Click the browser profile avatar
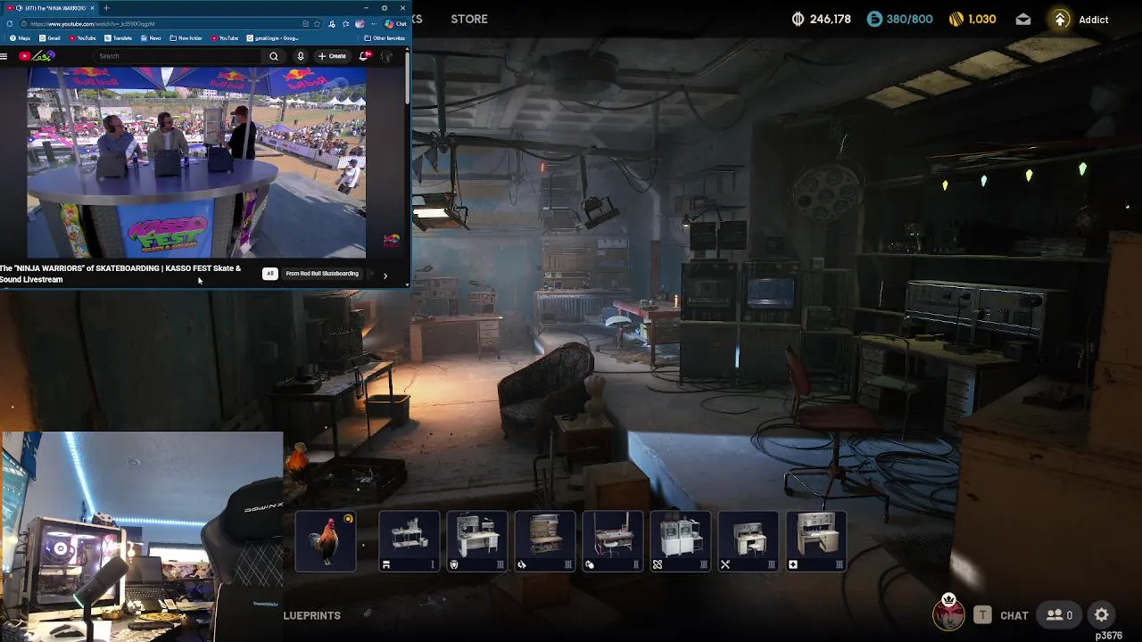This screenshot has height=642, width=1142. (360, 24)
